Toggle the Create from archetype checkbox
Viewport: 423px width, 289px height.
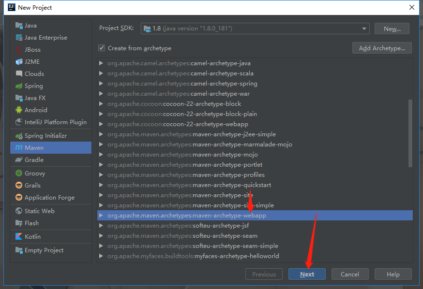(x=102, y=48)
